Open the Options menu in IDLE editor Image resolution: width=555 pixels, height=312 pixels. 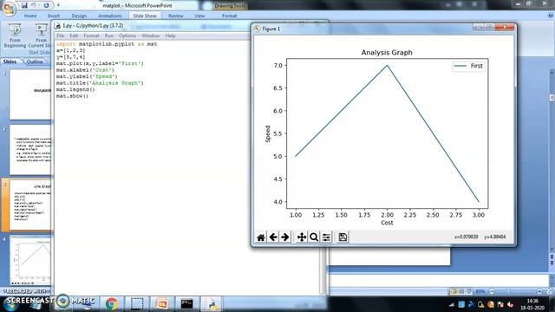point(127,36)
